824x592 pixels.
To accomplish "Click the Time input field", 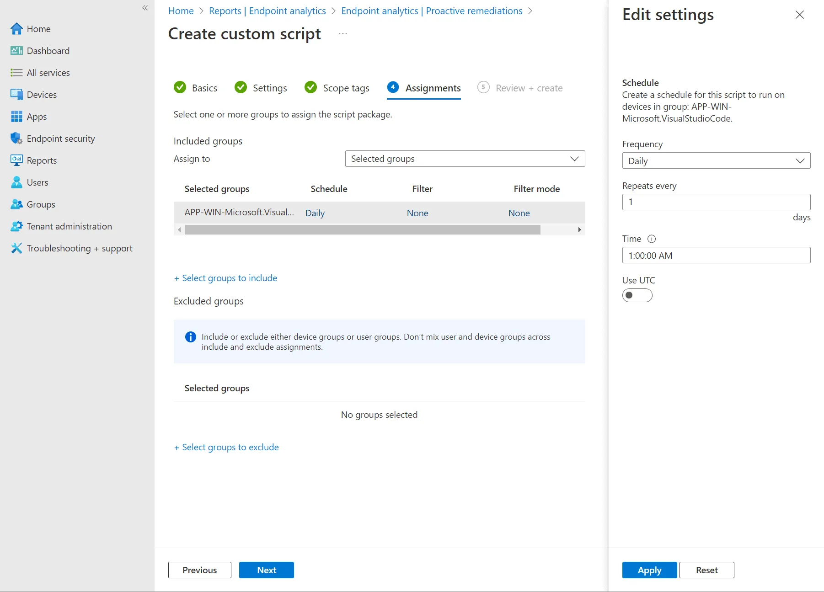I will point(716,255).
